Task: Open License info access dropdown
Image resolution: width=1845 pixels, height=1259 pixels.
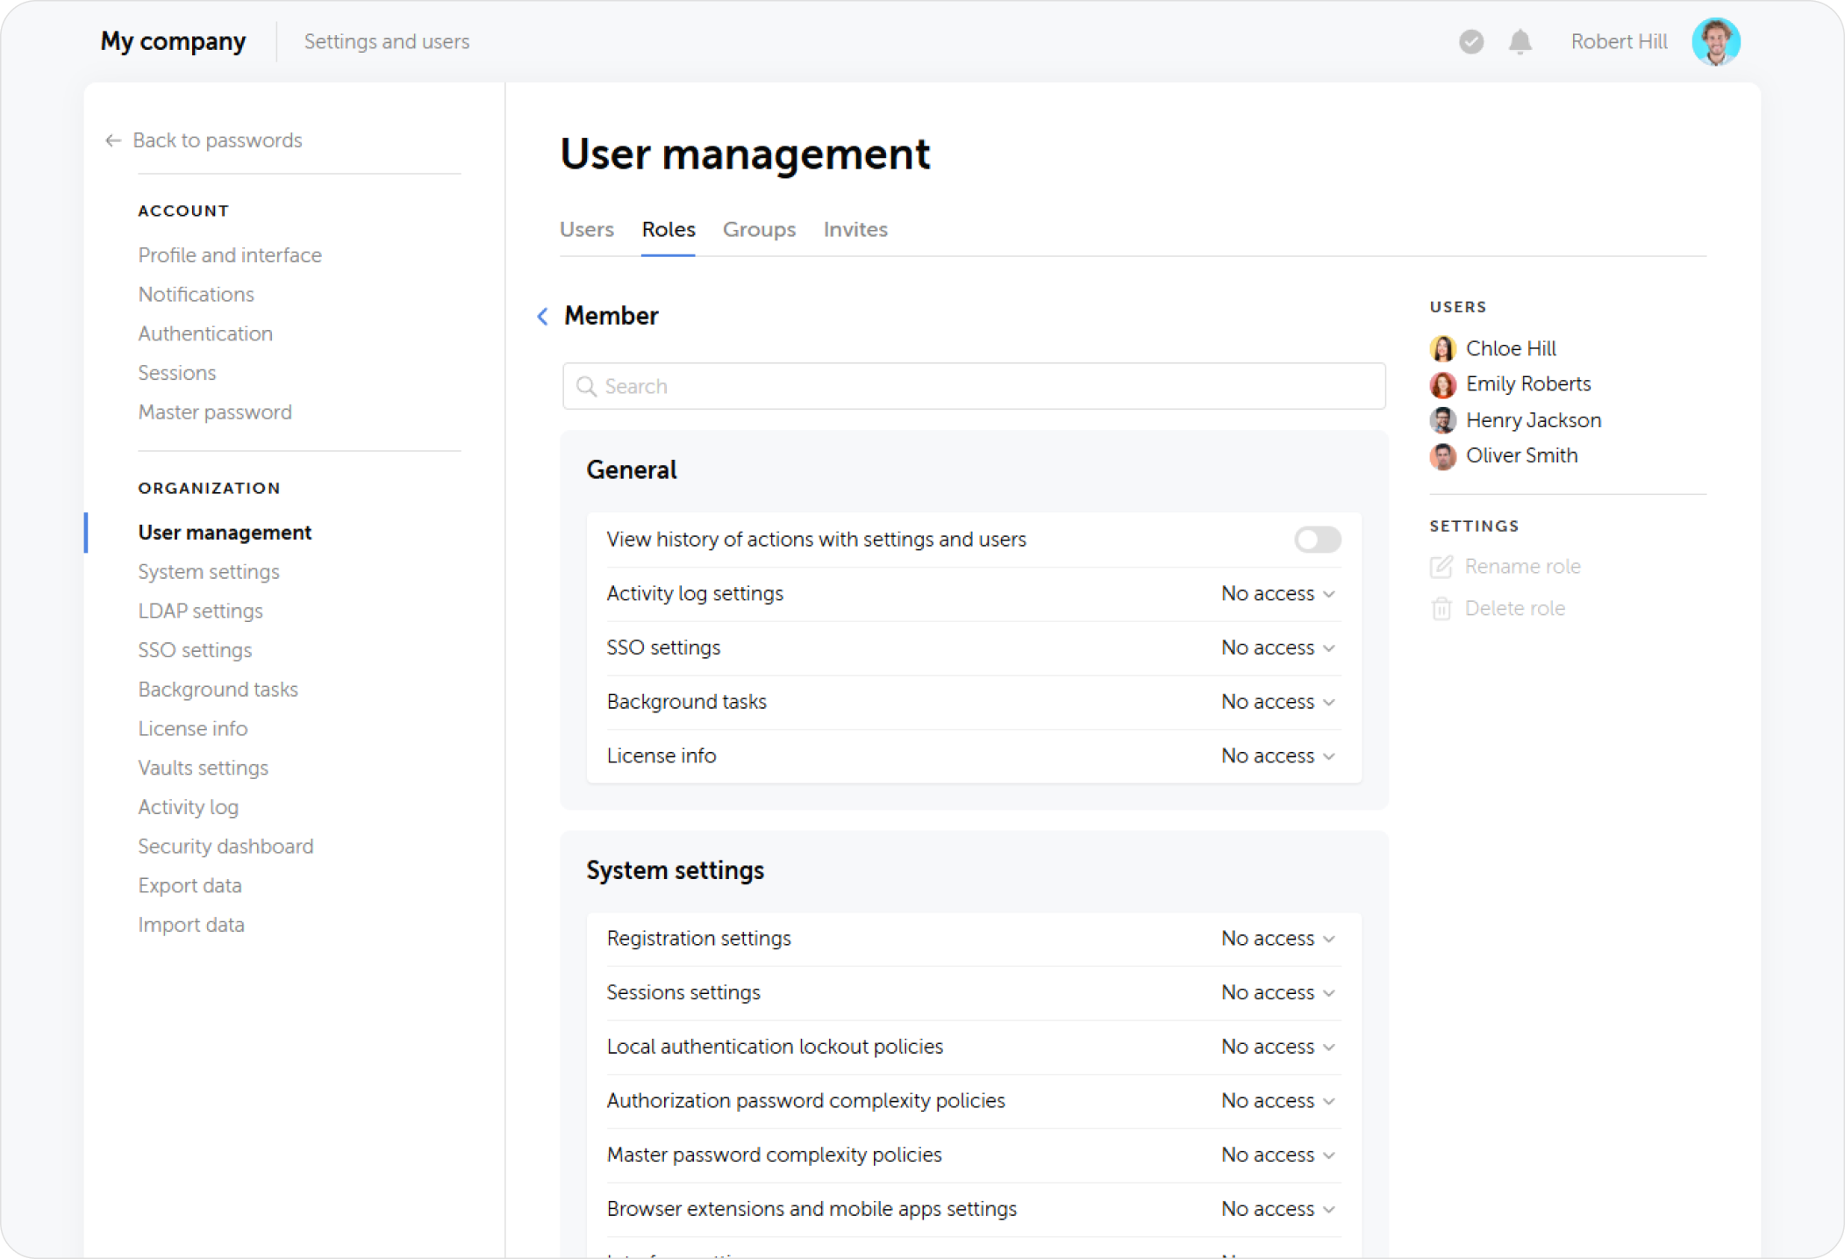Action: click(1278, 756)
